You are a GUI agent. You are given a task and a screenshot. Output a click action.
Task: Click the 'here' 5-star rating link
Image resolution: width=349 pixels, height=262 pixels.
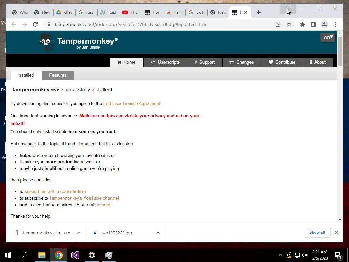pos(106,205)
